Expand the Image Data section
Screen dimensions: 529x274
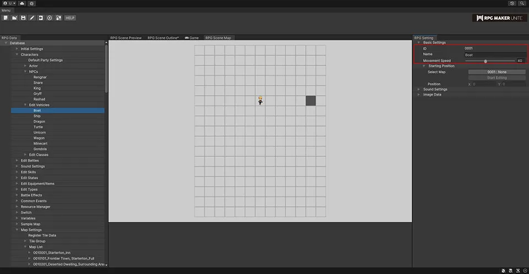419,95
